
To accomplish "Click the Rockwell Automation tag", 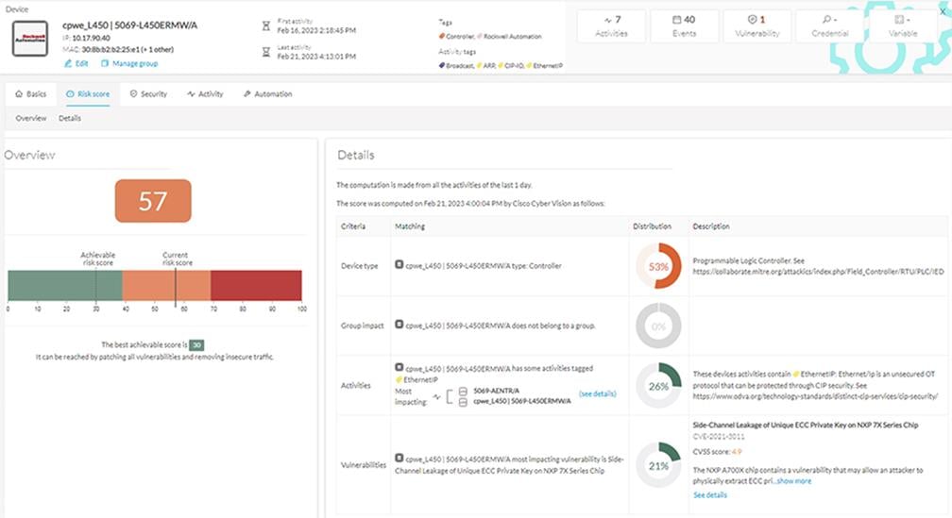I will click(510, 37).
